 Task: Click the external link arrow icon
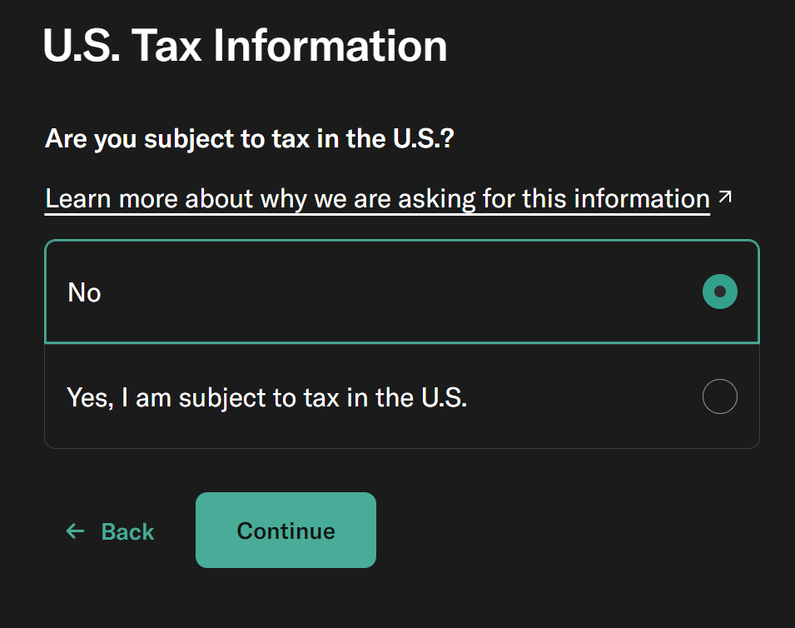tap(725, 198)
